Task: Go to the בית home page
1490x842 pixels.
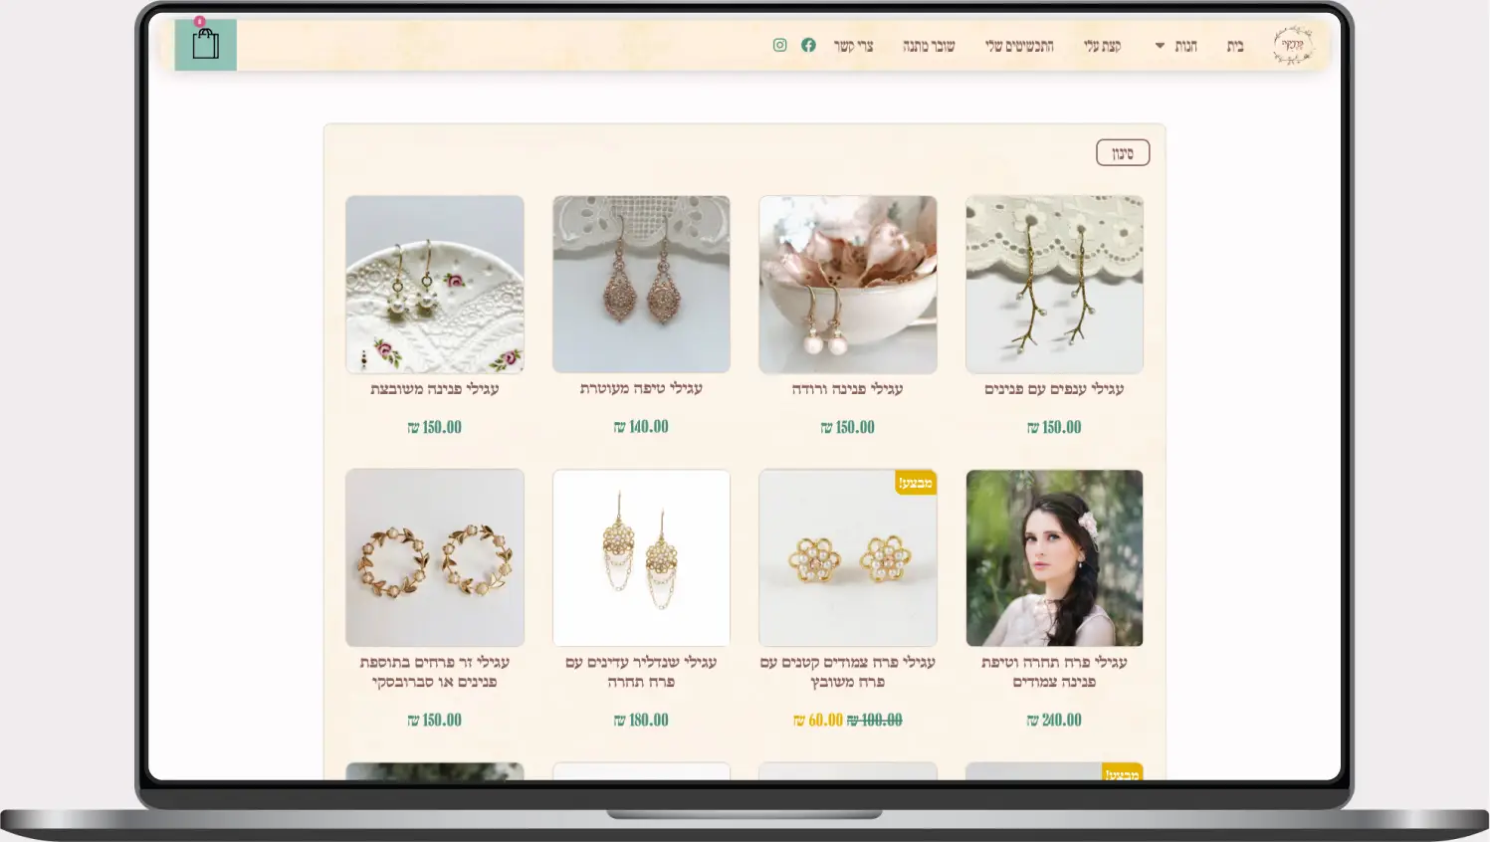Action: click(1235, 46)
